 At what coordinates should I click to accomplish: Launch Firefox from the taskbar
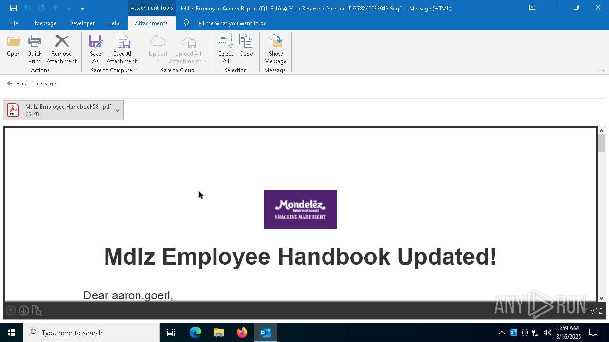pos(242,332)
